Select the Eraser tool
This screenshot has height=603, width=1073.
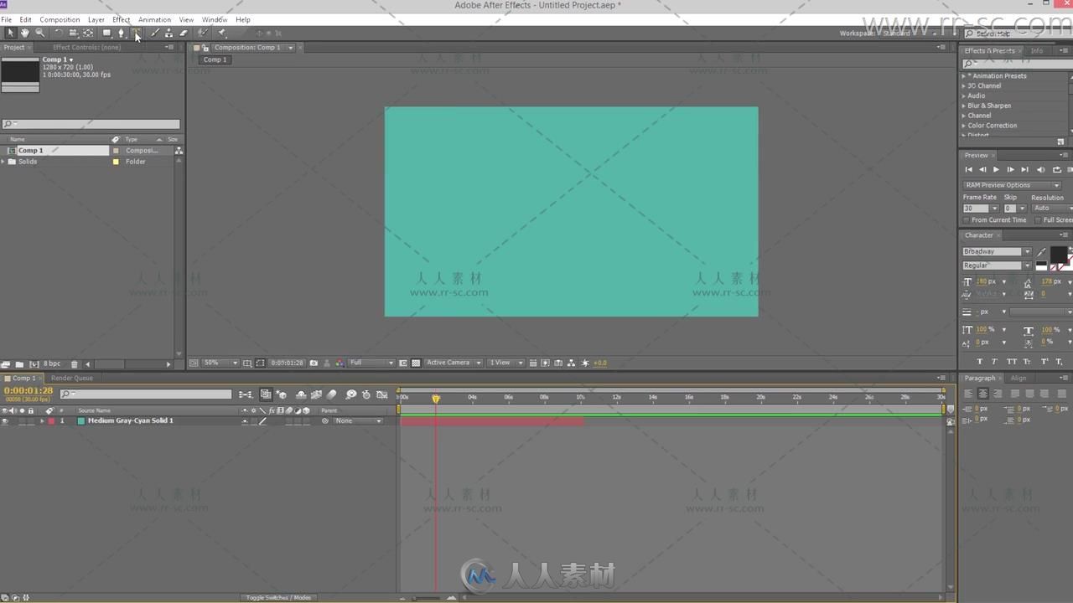point(184,33)
